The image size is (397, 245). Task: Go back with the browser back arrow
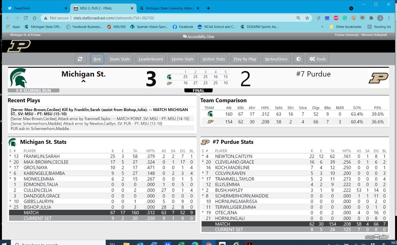click(8, 18)
